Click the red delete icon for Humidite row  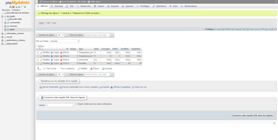coord(61,63)
